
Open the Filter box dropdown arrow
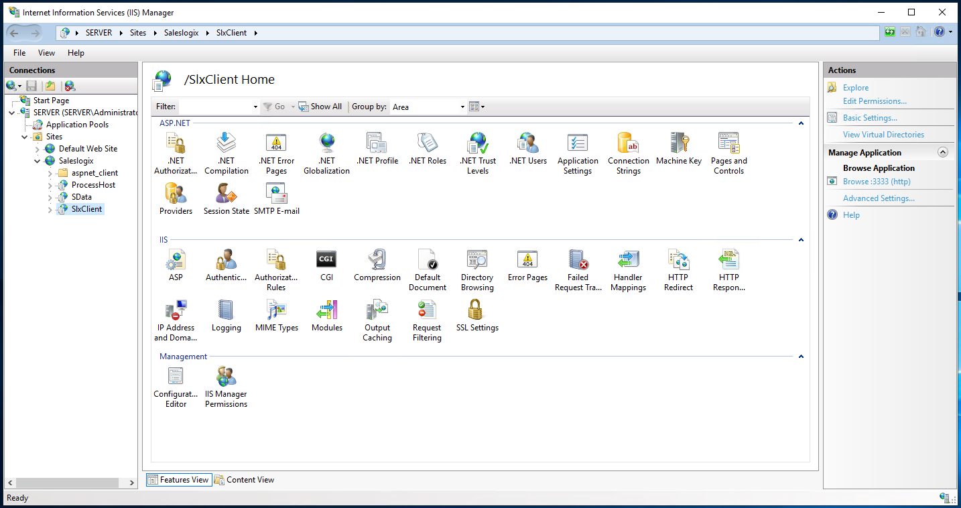pyautogui.click(x=255, y=107)
